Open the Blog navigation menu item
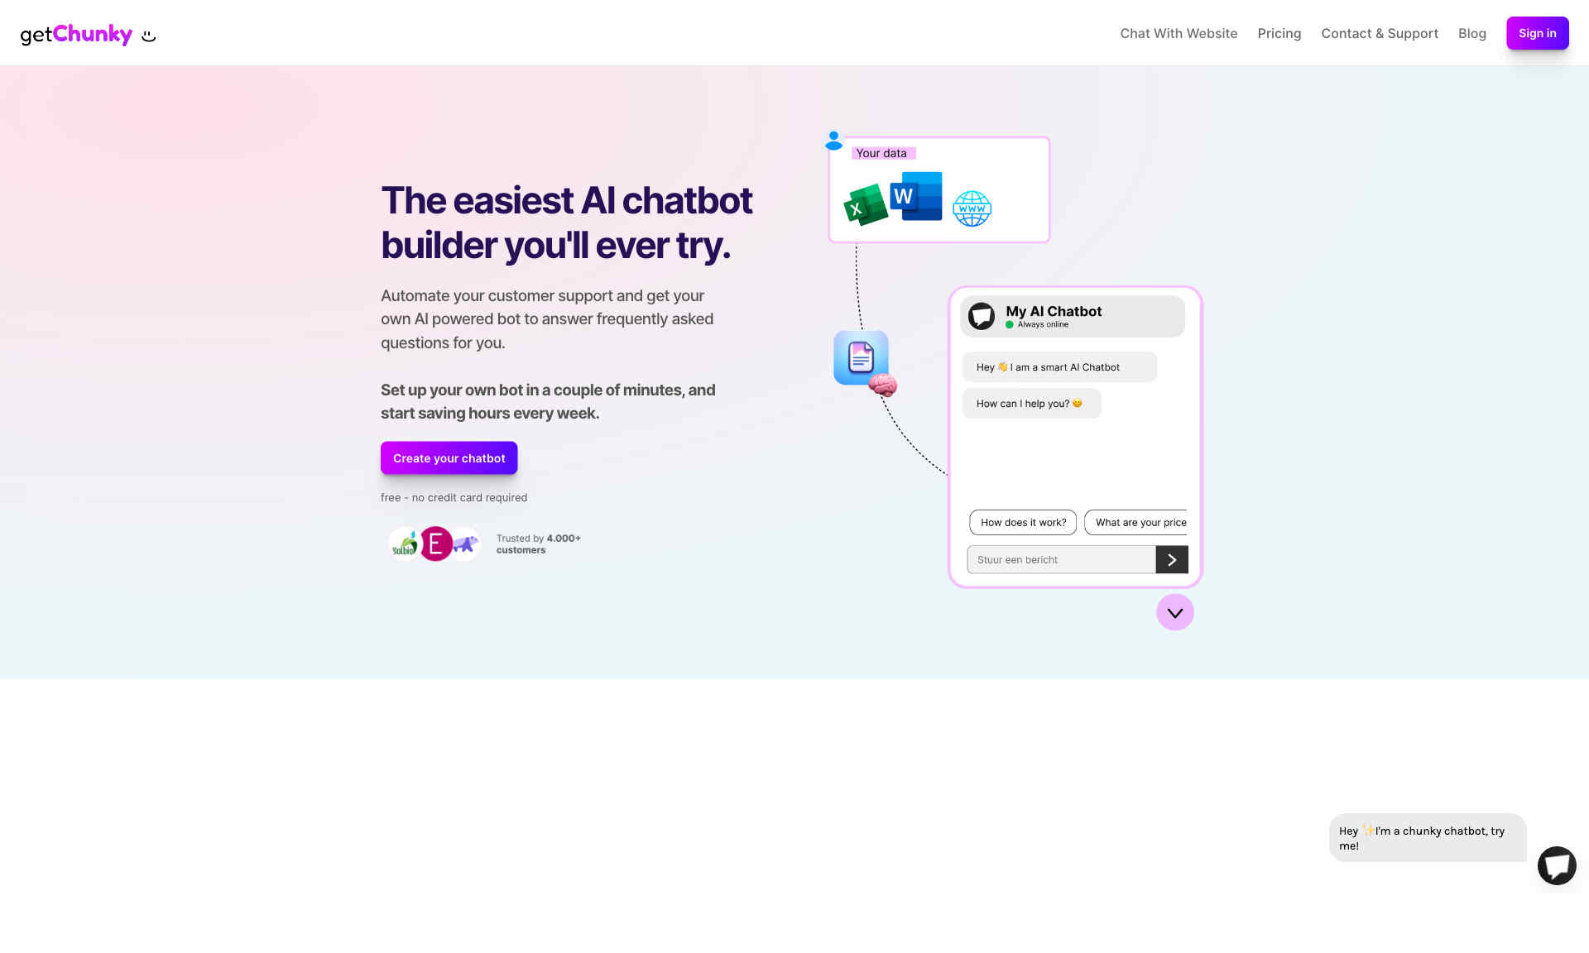The height and width of the screenshot is (953, 1589). coord(1472,31)
